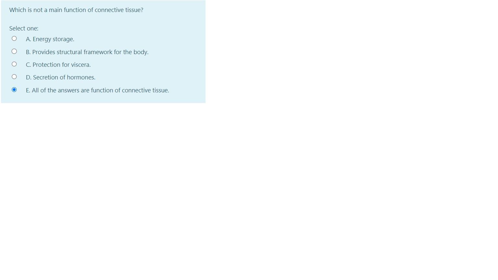Click the word 'storage' in option A
This screenshot has height=280, width=498.
[63, 39]
